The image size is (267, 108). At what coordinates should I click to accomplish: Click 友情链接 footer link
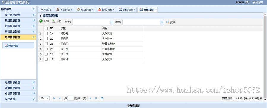click(135, 106)
